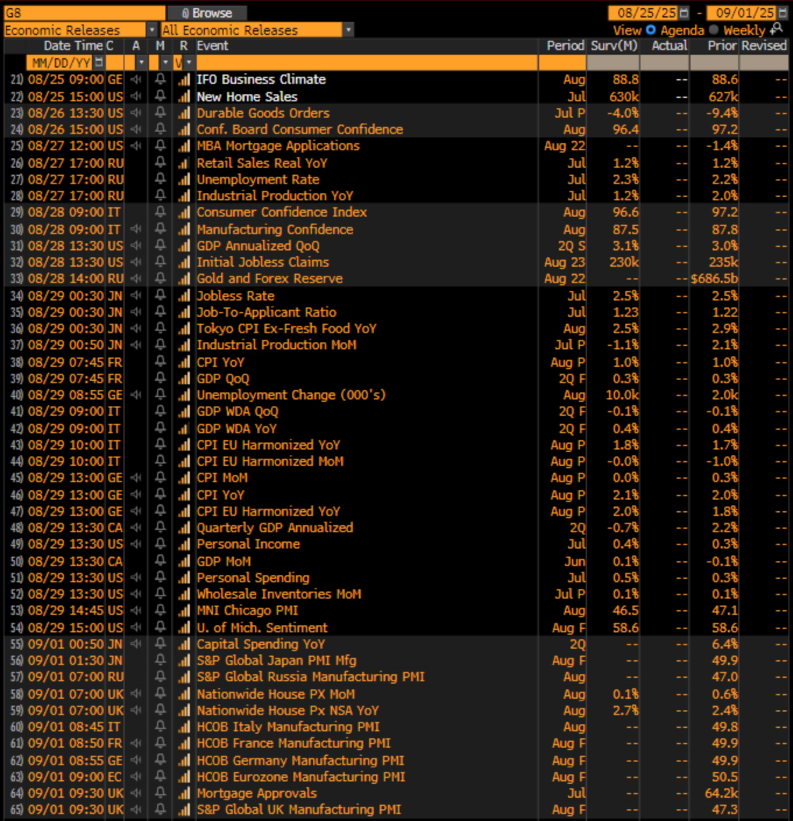Image resolution: width=793 pixels, height=821 pixels.
Task: Sort by the Event column header
Action: 213,45
